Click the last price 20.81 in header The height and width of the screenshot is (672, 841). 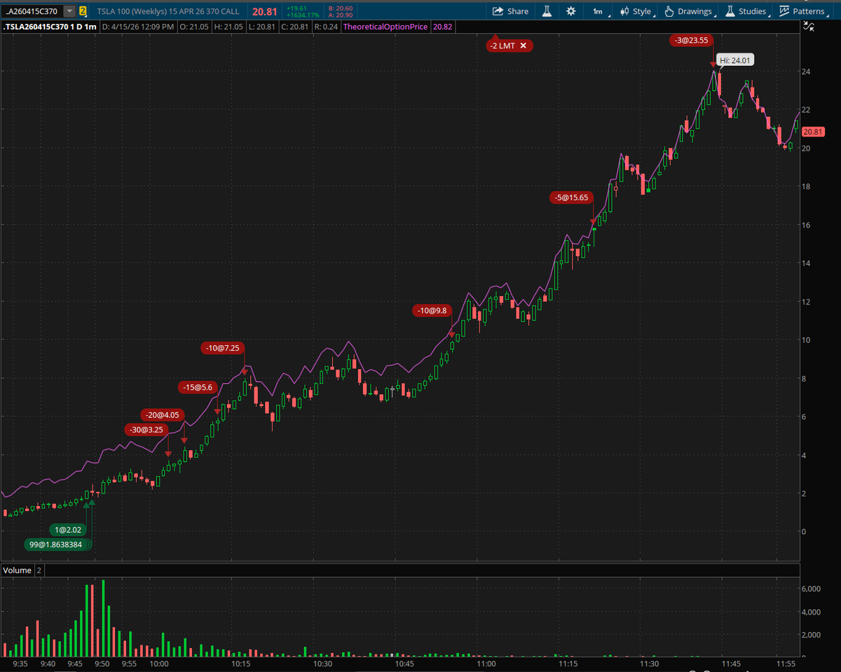click(x=264, y=11)
